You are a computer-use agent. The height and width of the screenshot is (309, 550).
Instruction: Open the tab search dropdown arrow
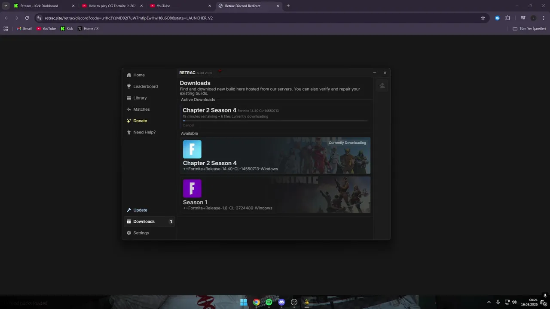[x=6, y=6]
